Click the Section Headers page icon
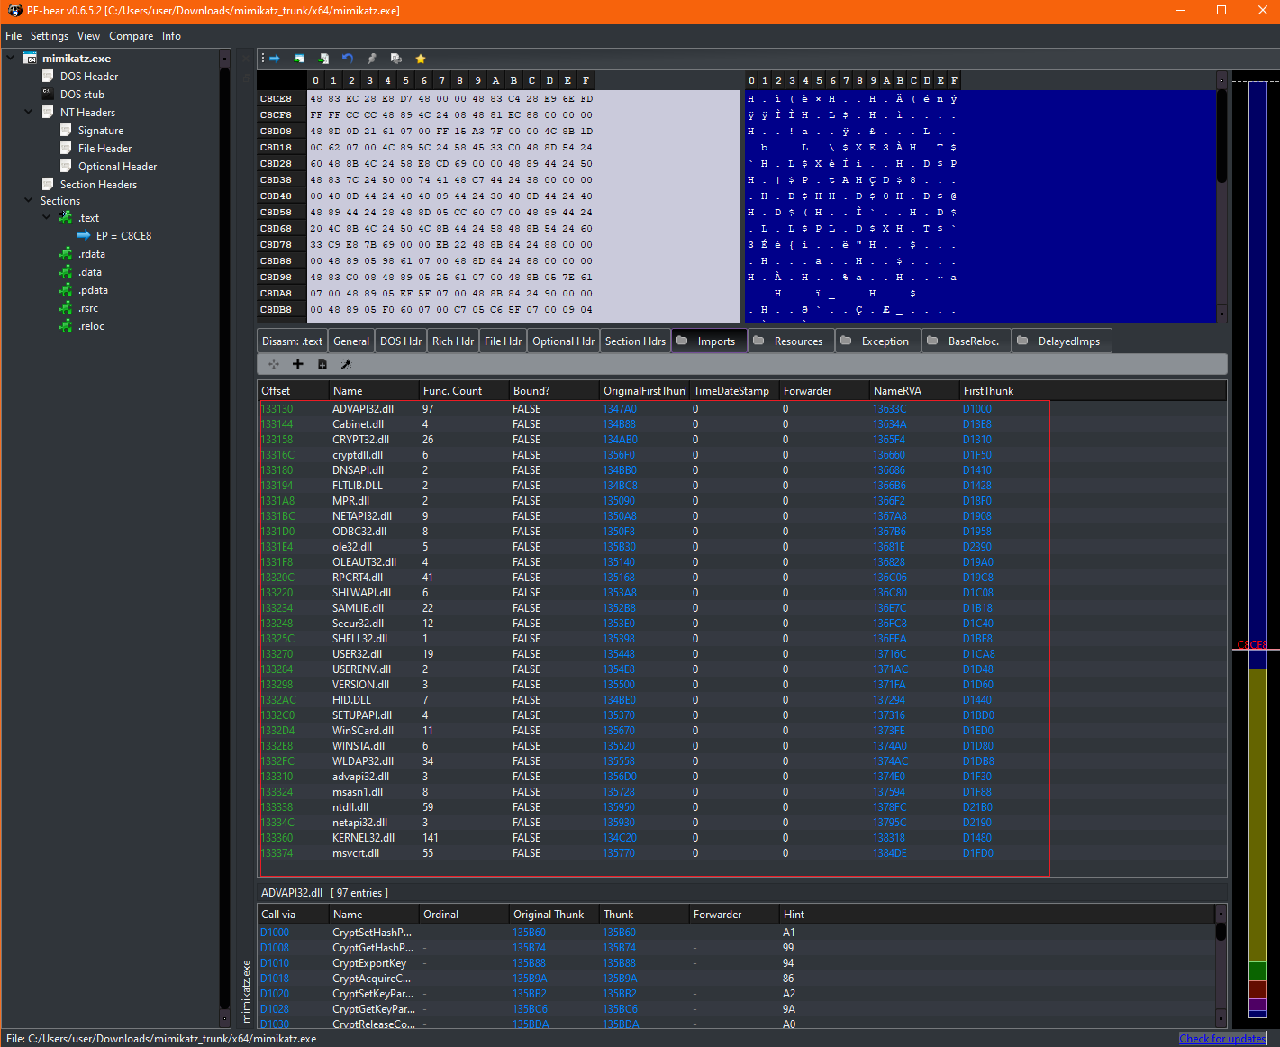 pyautogui.click(x=48, y=184)
